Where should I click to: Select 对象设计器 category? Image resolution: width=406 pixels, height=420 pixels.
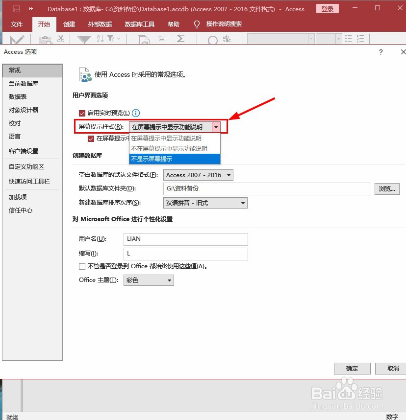[32, 110]
